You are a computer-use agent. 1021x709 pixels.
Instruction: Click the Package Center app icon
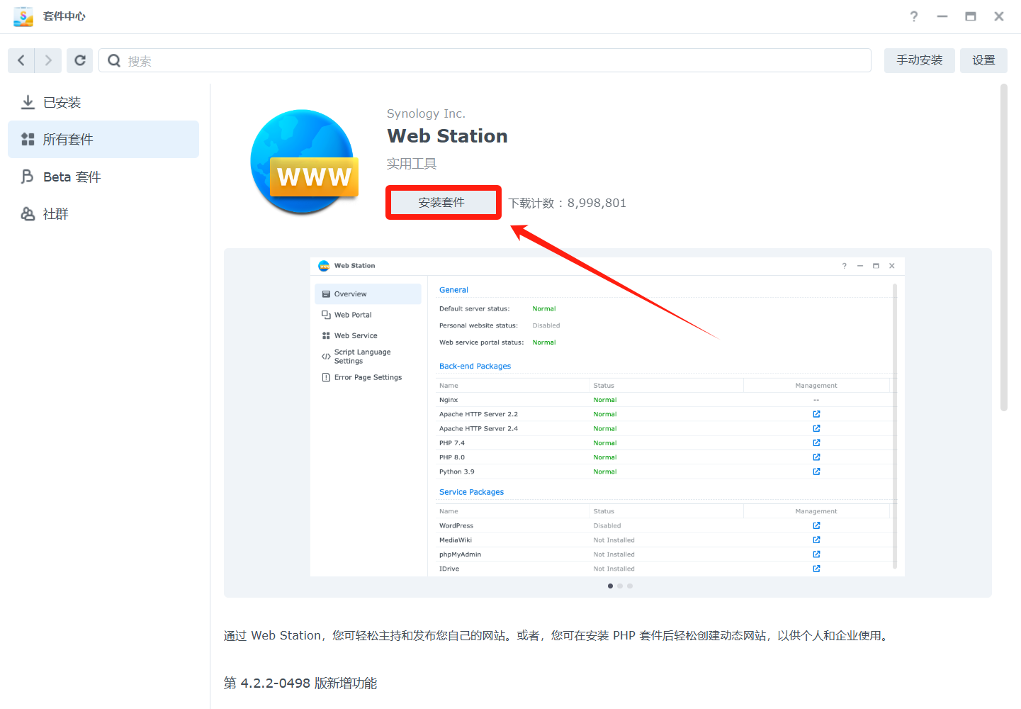click(23, 16)
